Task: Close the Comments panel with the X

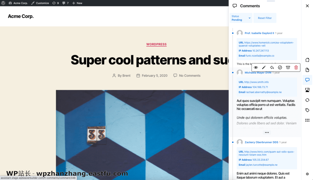Action: pos(307,6)
